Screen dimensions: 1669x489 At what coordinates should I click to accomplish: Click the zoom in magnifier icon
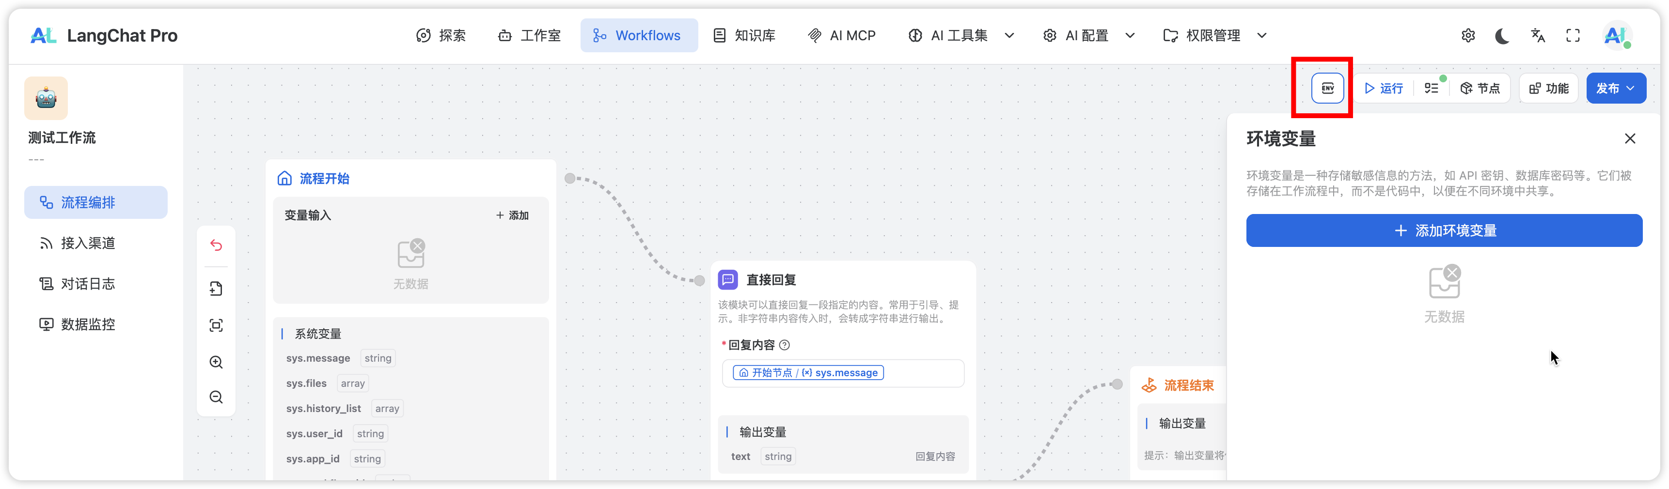[217, 362]
